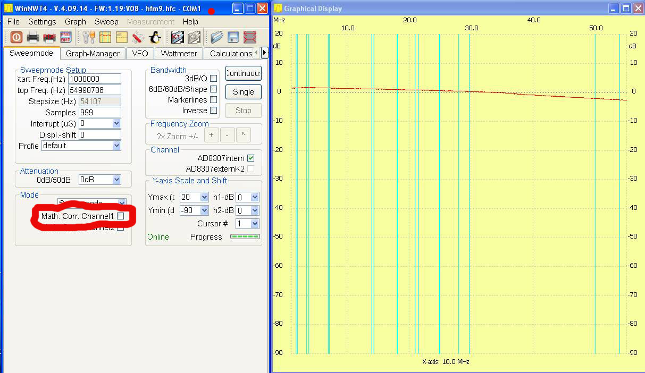Click the Single sweep button
Image resolution: width=645 pixels, height=373 pixels.
click(x=243, y=92)
